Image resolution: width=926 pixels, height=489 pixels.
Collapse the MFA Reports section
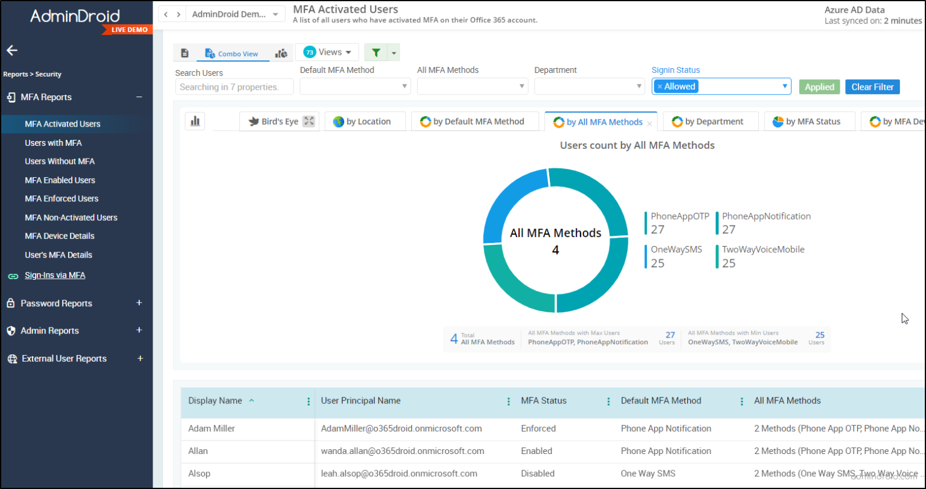(x=139, y=96)
